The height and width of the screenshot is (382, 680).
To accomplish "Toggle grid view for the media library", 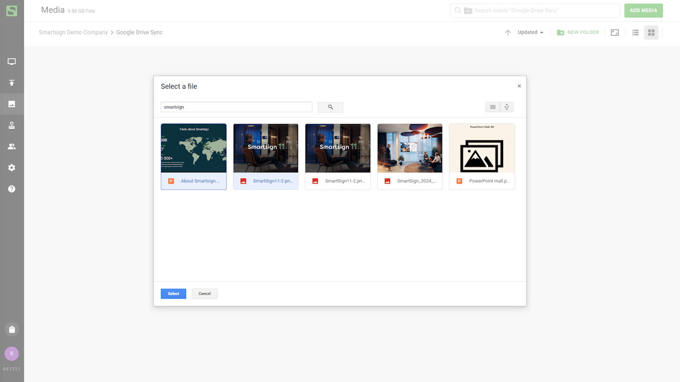I will [651, 32].
